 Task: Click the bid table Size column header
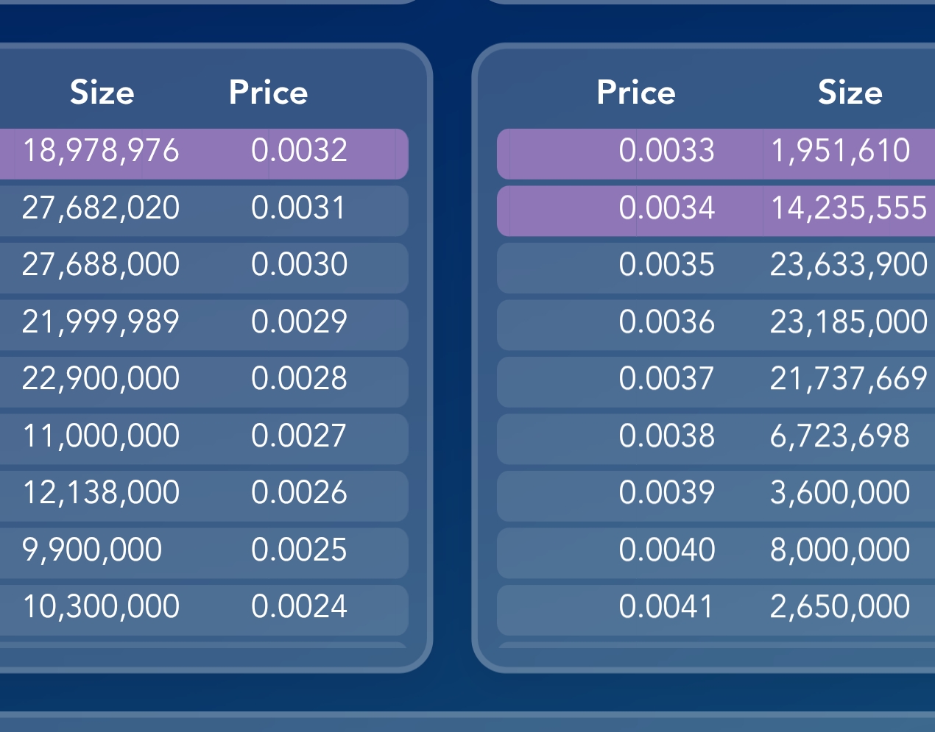point(102,93)
